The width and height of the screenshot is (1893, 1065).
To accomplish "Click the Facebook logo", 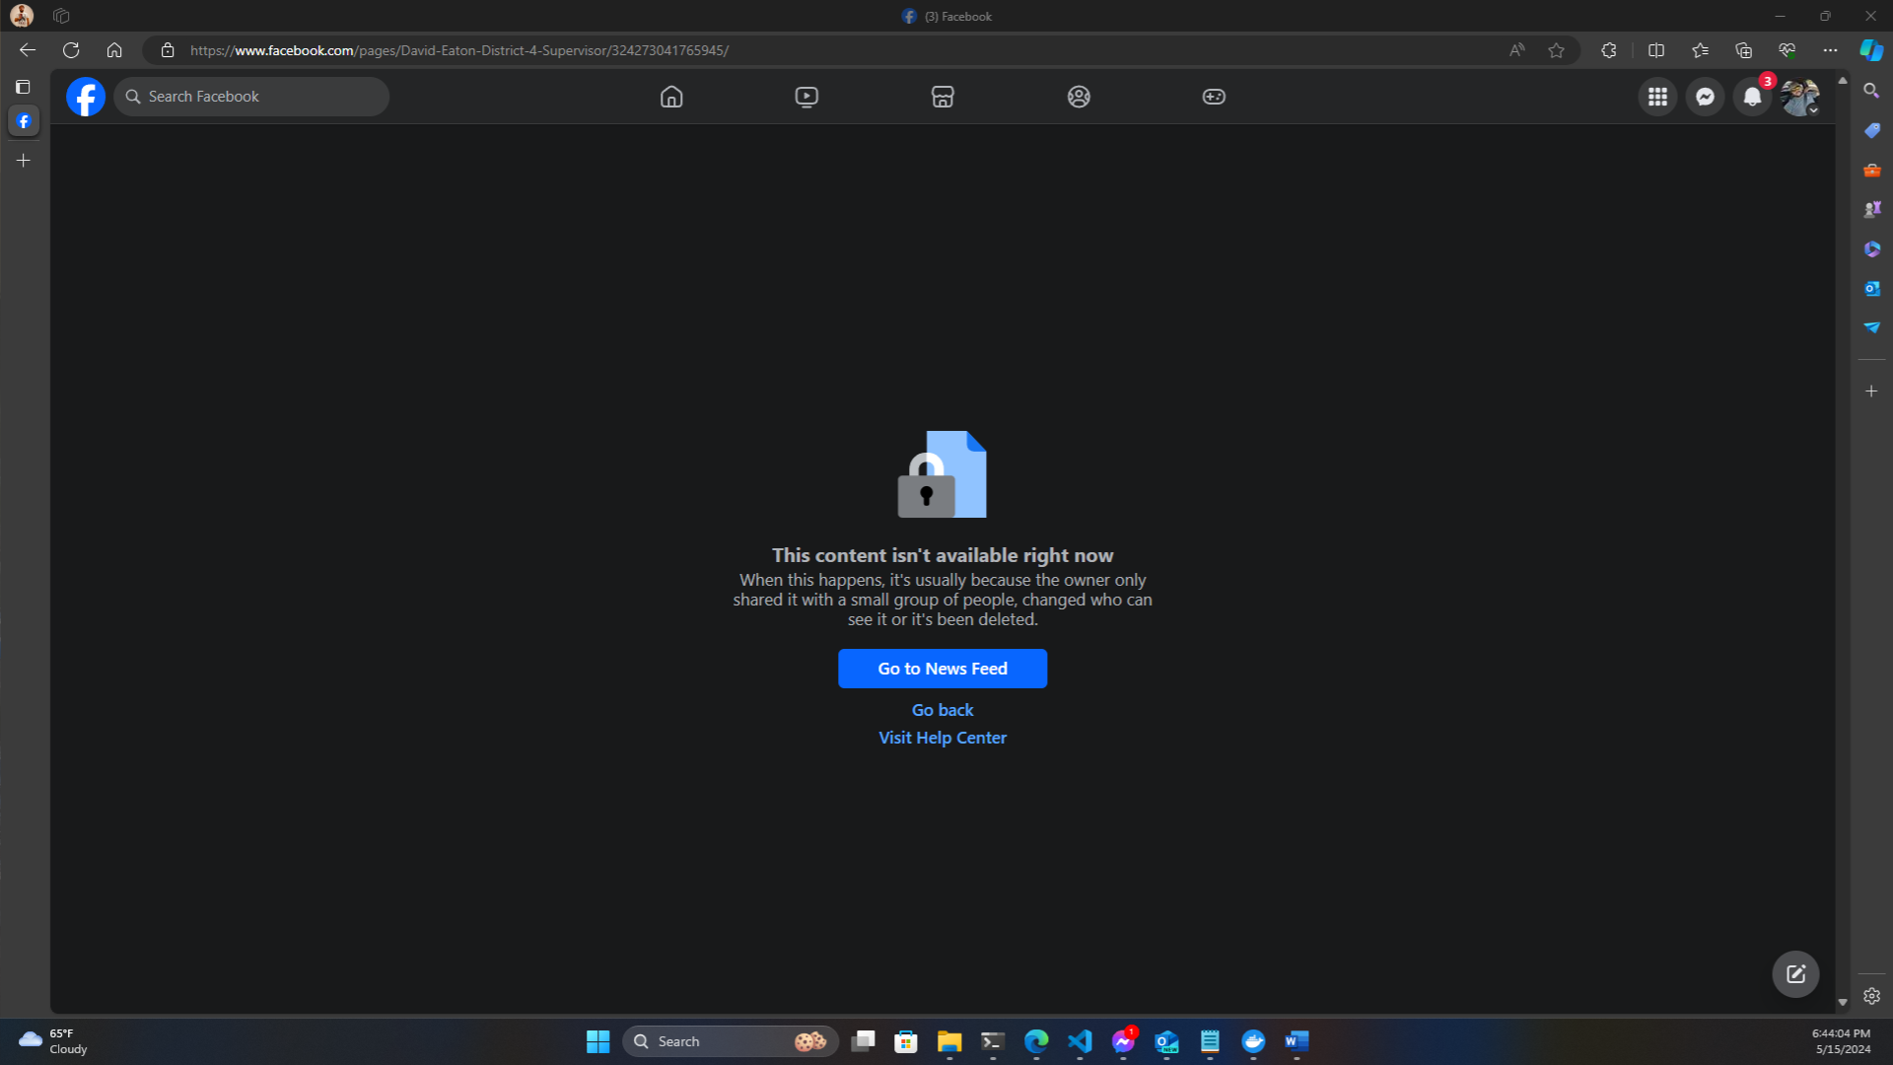I will pyautogui.click(x=86, y=97).
